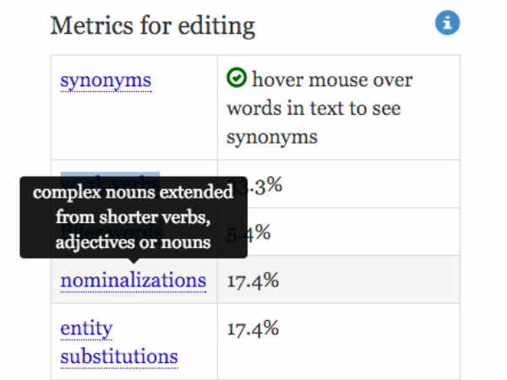
Task: Click the word synonyms ending the hint text
Action: (272, 138)
